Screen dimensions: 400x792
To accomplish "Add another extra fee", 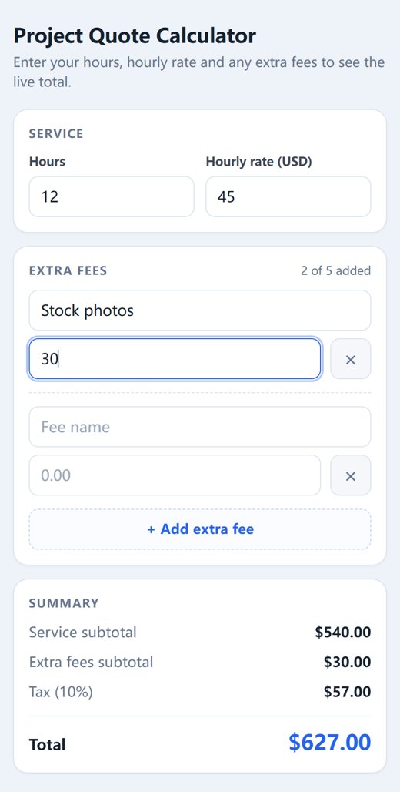I will (200, 529).
